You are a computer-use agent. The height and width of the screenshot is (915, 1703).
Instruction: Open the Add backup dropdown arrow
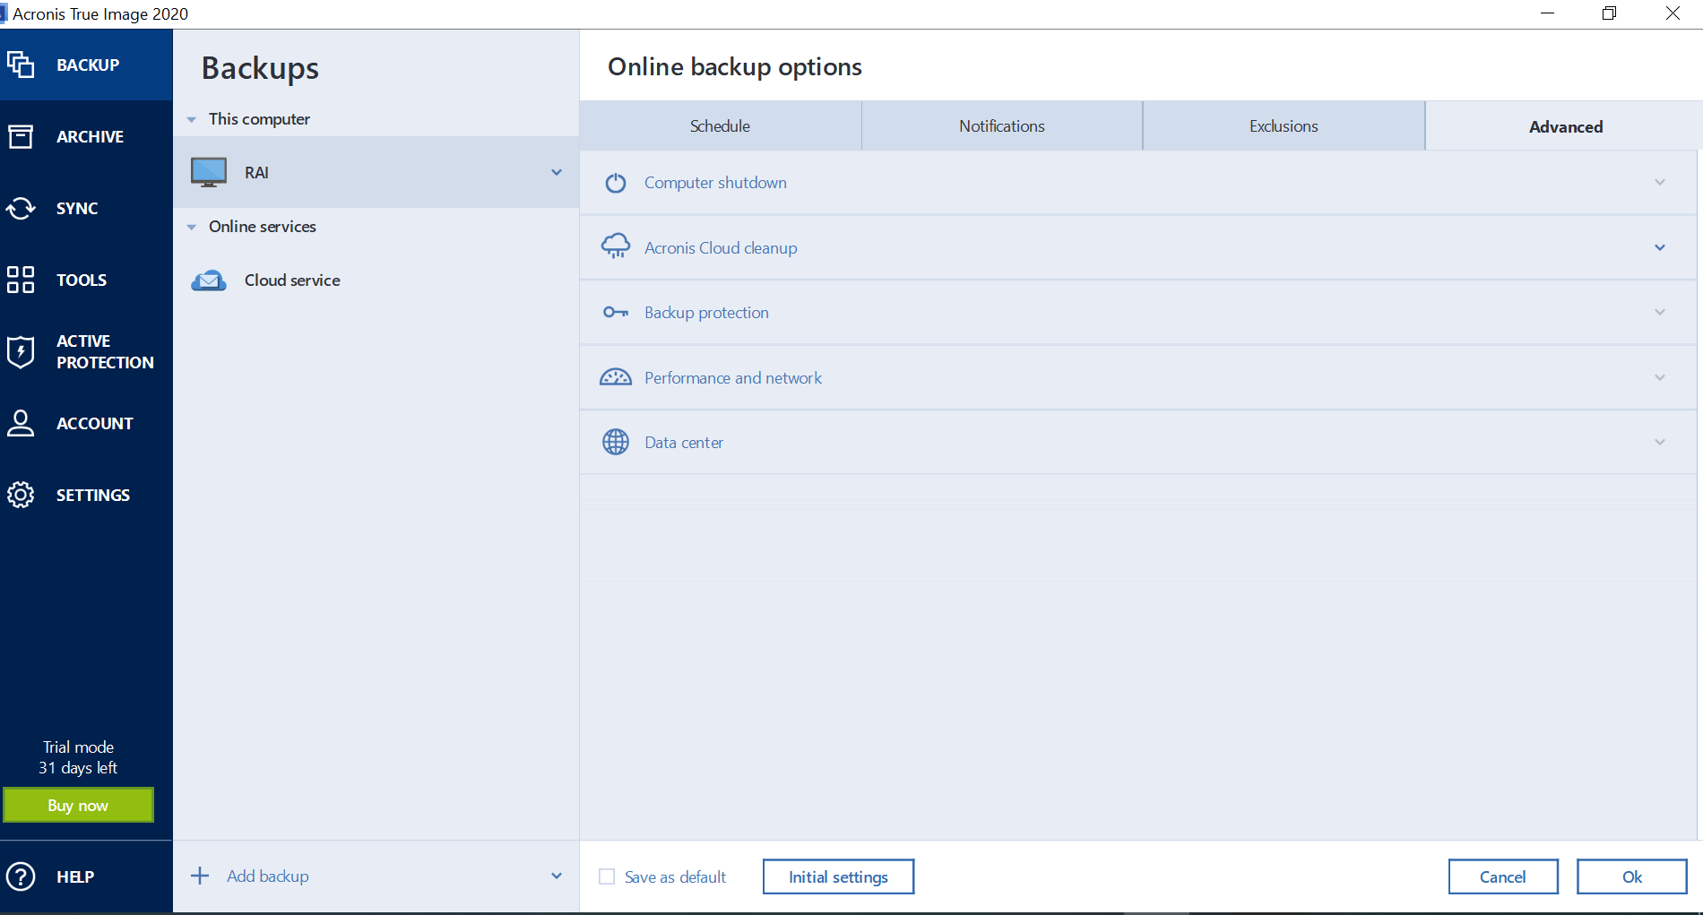pyautogui.click(x=557, y=876)
